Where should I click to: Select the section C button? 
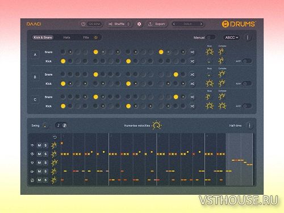pos(35,99)
